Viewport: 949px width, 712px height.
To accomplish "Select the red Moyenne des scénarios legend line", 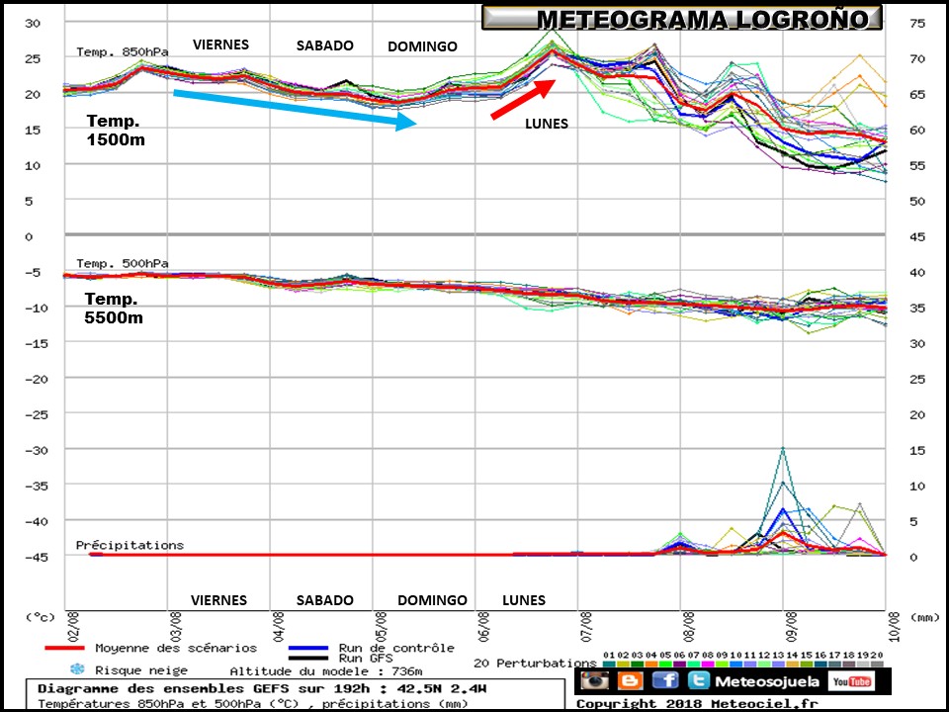I will point(65,648).
